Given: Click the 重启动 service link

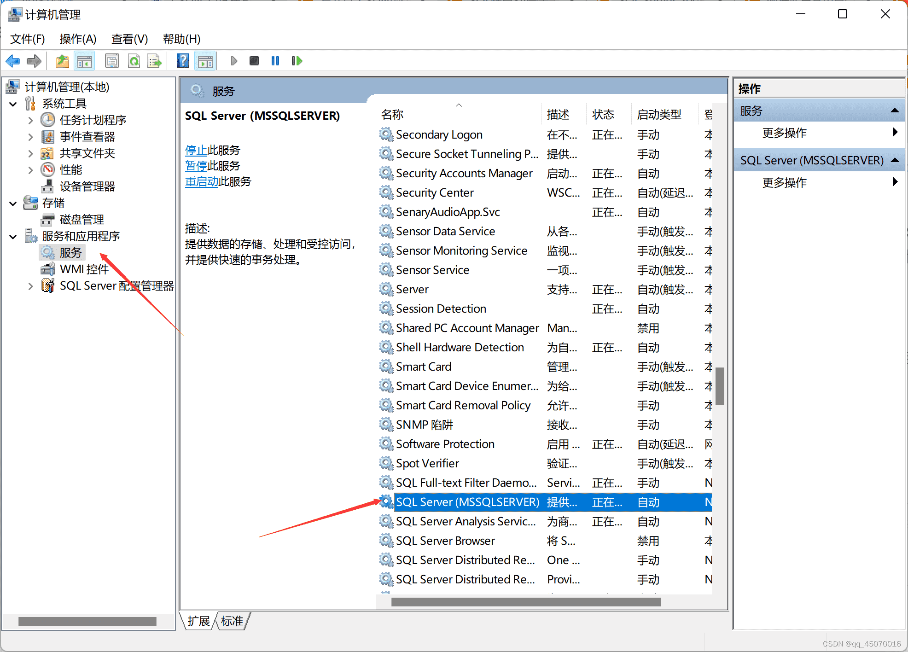Looking at the screenshot, I should point(201,181).
